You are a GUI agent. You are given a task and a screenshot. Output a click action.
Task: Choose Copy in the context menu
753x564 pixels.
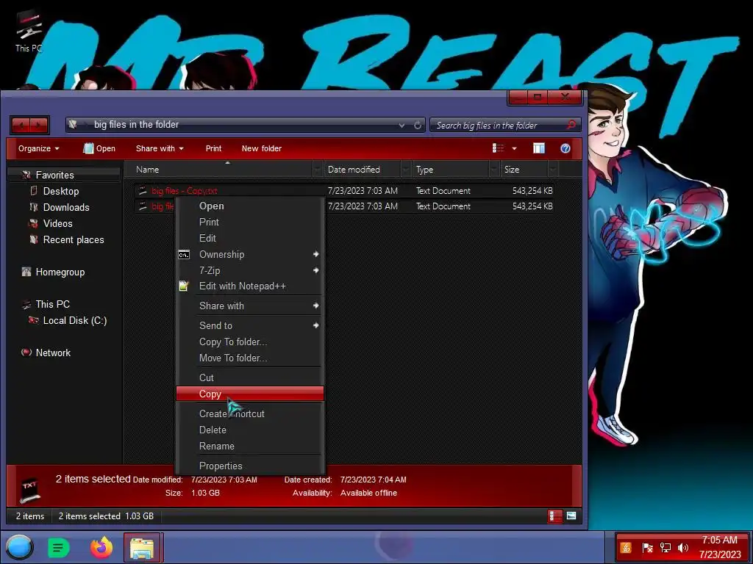tap(250, 394)
